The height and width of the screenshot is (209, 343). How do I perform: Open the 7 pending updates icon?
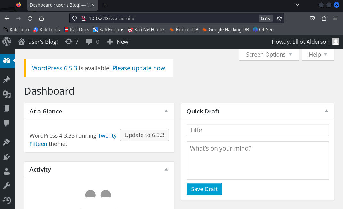(72, 42)
